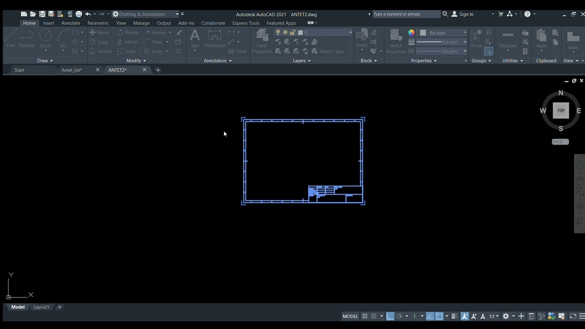This screenshot has height=329, width=585.
Task: Open the Drafting & Annotation workspace dropdown
Action: pyautogui.click(x=146, y=14)
